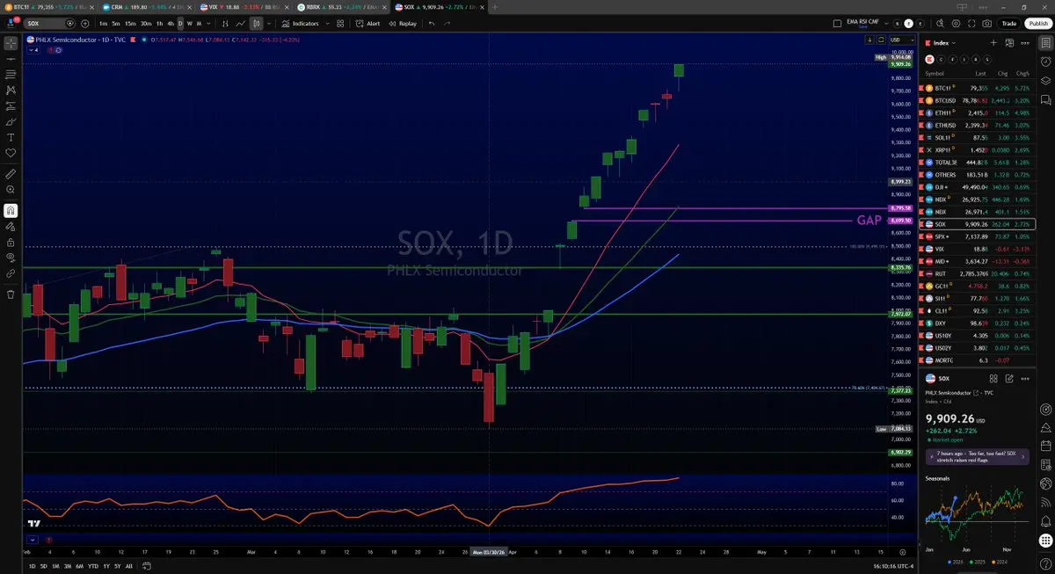Select the brush drawing tool

pos(10,122)
